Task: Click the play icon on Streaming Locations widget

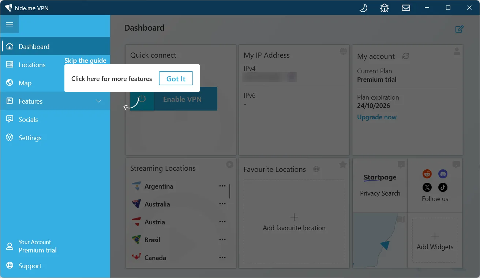Action: [229, 165]
